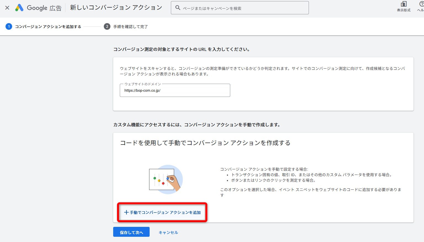This screenshot has height=242, width=424.
Task: Click bullet about トランザクション固有の値、取引 ID
Action: [311, 175]
